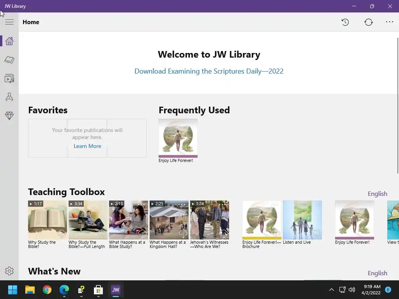This screenshot has height=299, width=399.
Task: Click the JW Library taskbar icon
Action: [115, 290]
